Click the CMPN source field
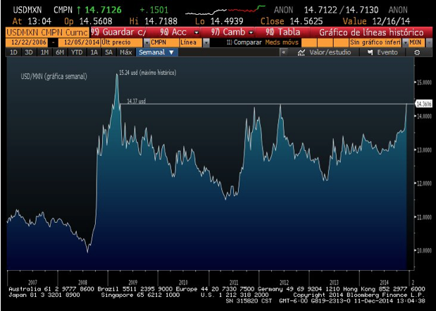This screenshot has height=311, width=436. click(164, 42)
